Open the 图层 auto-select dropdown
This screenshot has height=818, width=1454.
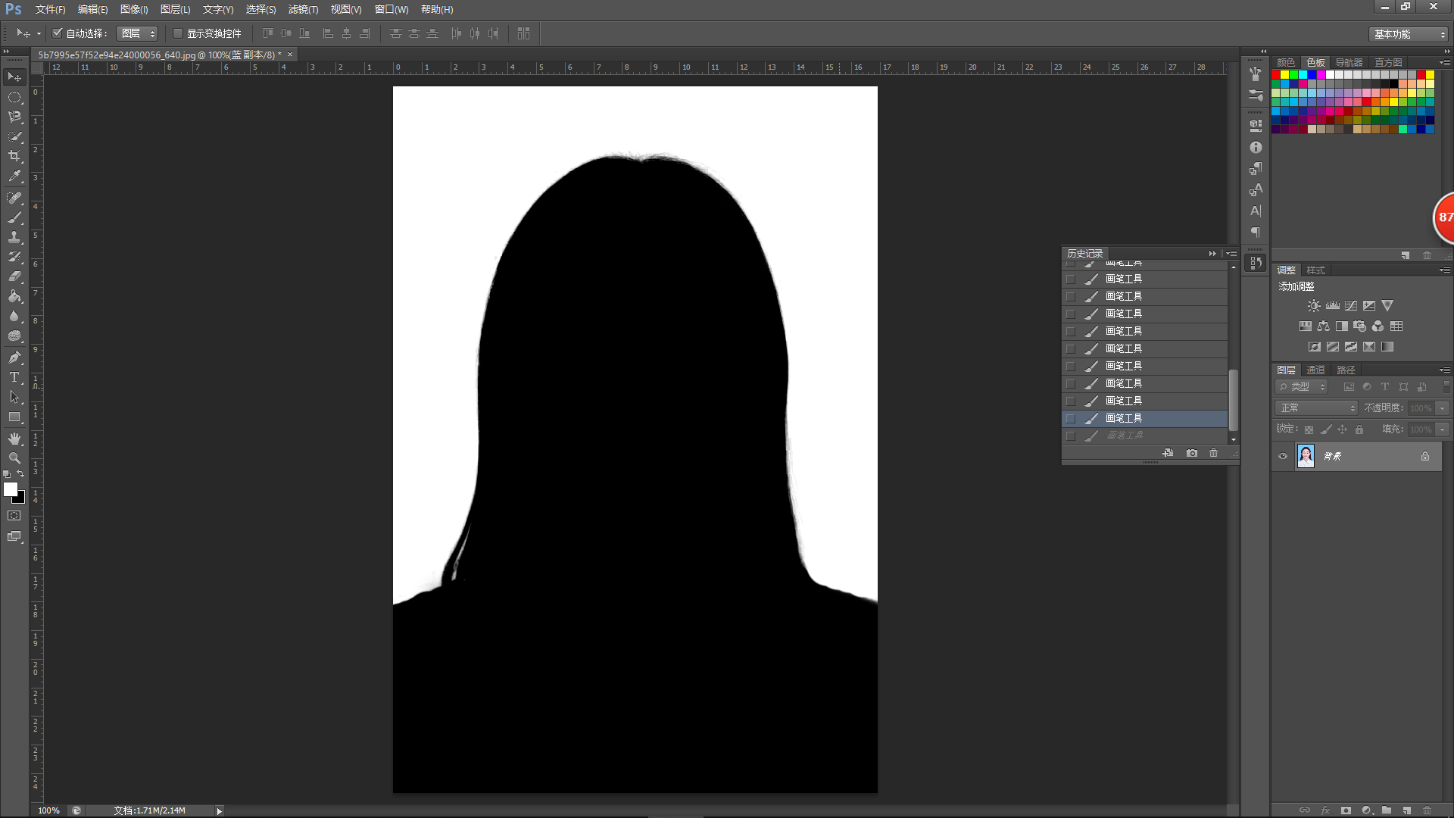point(138,33)
